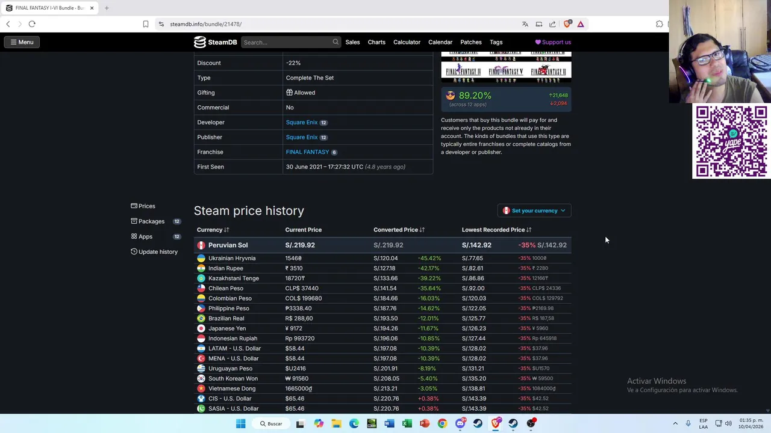
Task: Open a new browser tab with plus
Action: (107, 8)
